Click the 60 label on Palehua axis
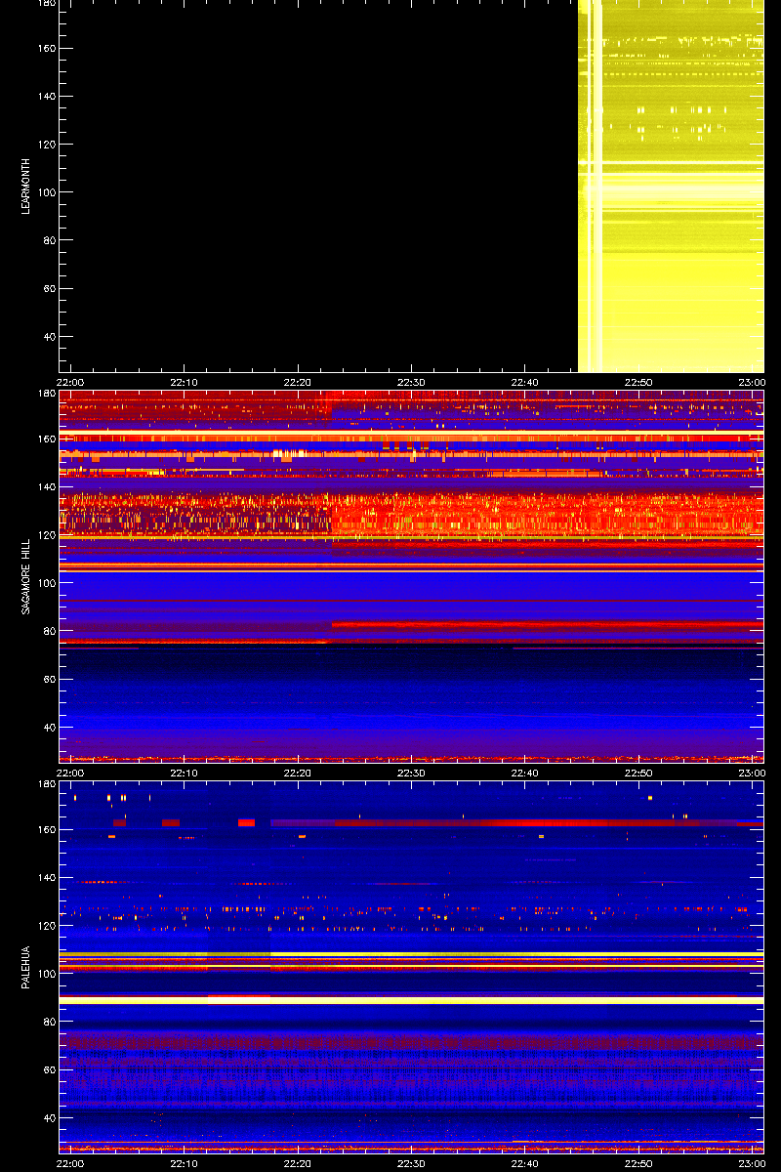Image resolution: width=781 pixels, height=1172 pixels. click(x=49, y=1070)
